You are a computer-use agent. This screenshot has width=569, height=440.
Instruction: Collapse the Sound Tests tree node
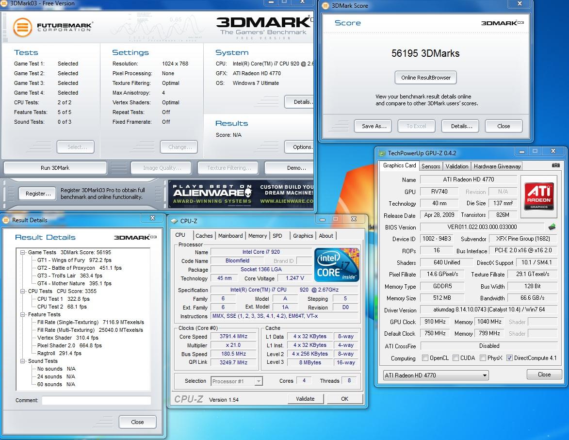(x=22, y=361)
